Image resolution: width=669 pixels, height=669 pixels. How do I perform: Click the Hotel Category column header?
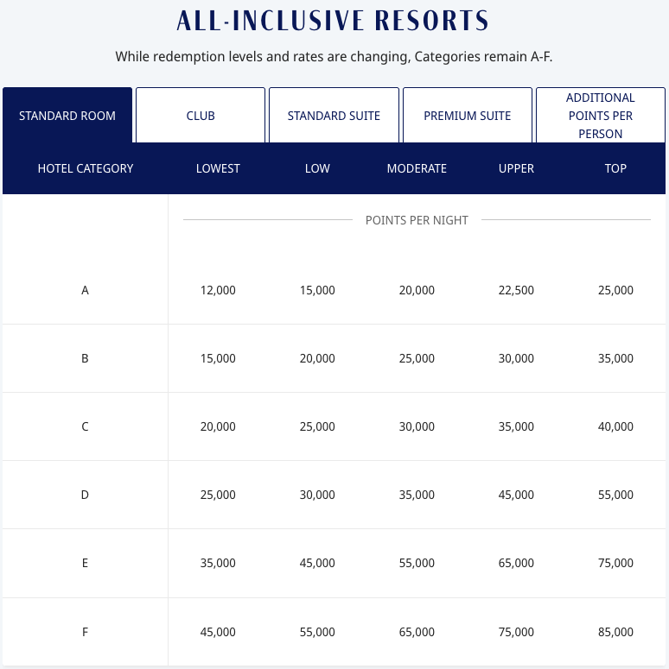pos(86,168)
